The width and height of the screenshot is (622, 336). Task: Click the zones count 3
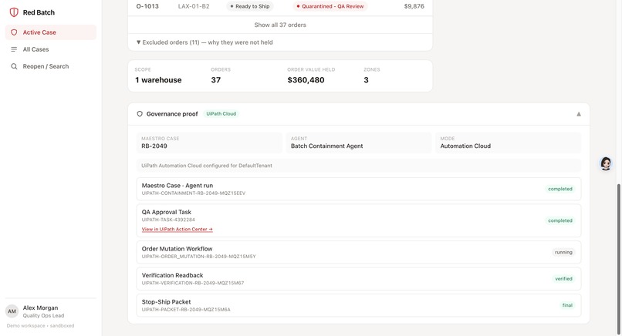366,80
